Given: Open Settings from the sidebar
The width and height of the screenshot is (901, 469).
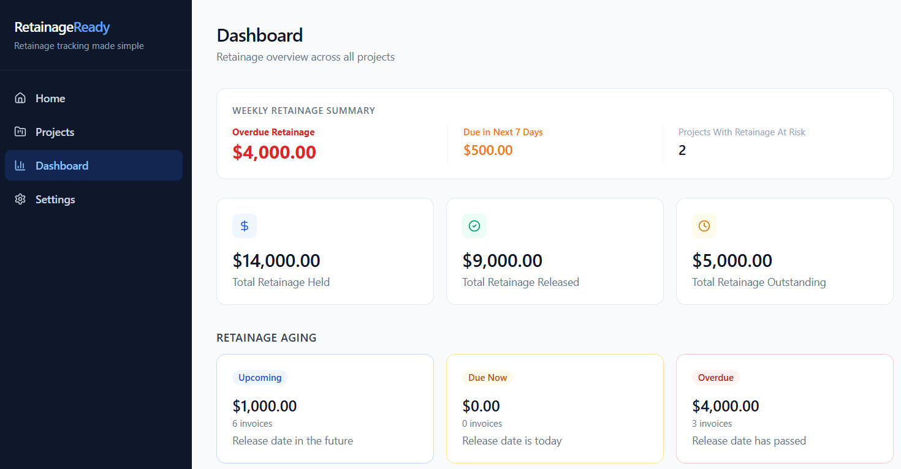Looking at the screenshot, I should (55, 200).
